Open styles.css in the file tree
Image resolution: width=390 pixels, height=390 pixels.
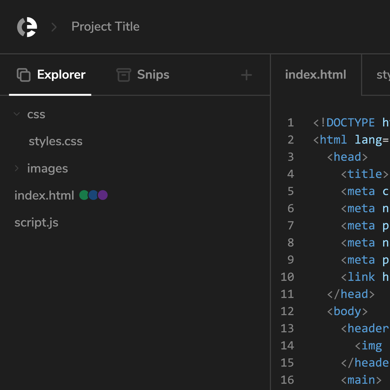[56, 141]
